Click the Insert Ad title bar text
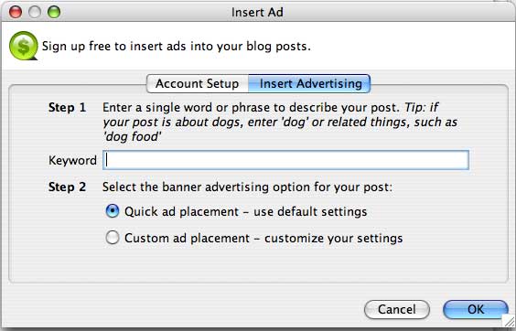The height and width of the screenshot is (331, 516). [257, 12]
